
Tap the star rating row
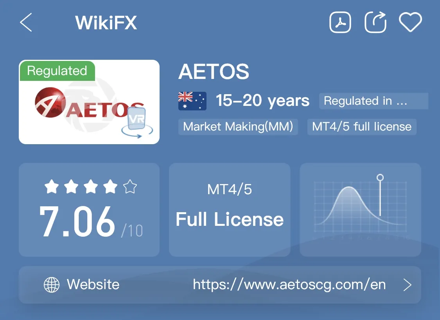click(x=91, y=187)
